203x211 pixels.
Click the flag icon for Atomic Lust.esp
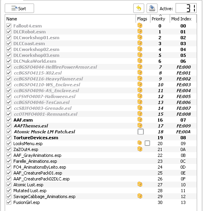tap(140, 184)
